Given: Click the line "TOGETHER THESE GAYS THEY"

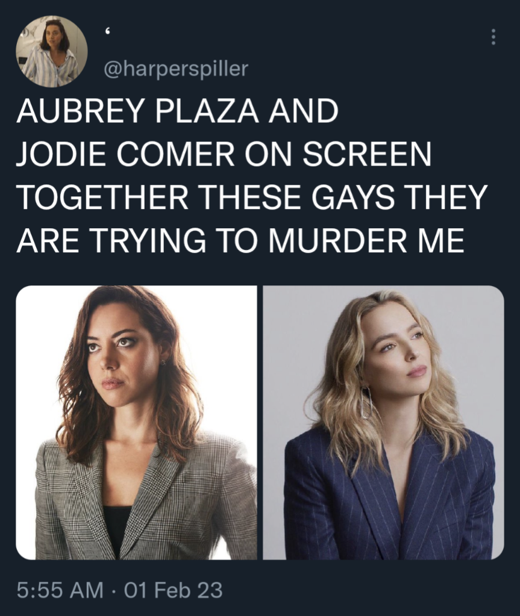Looking at the screenshot, I should [x=252, y=197].
